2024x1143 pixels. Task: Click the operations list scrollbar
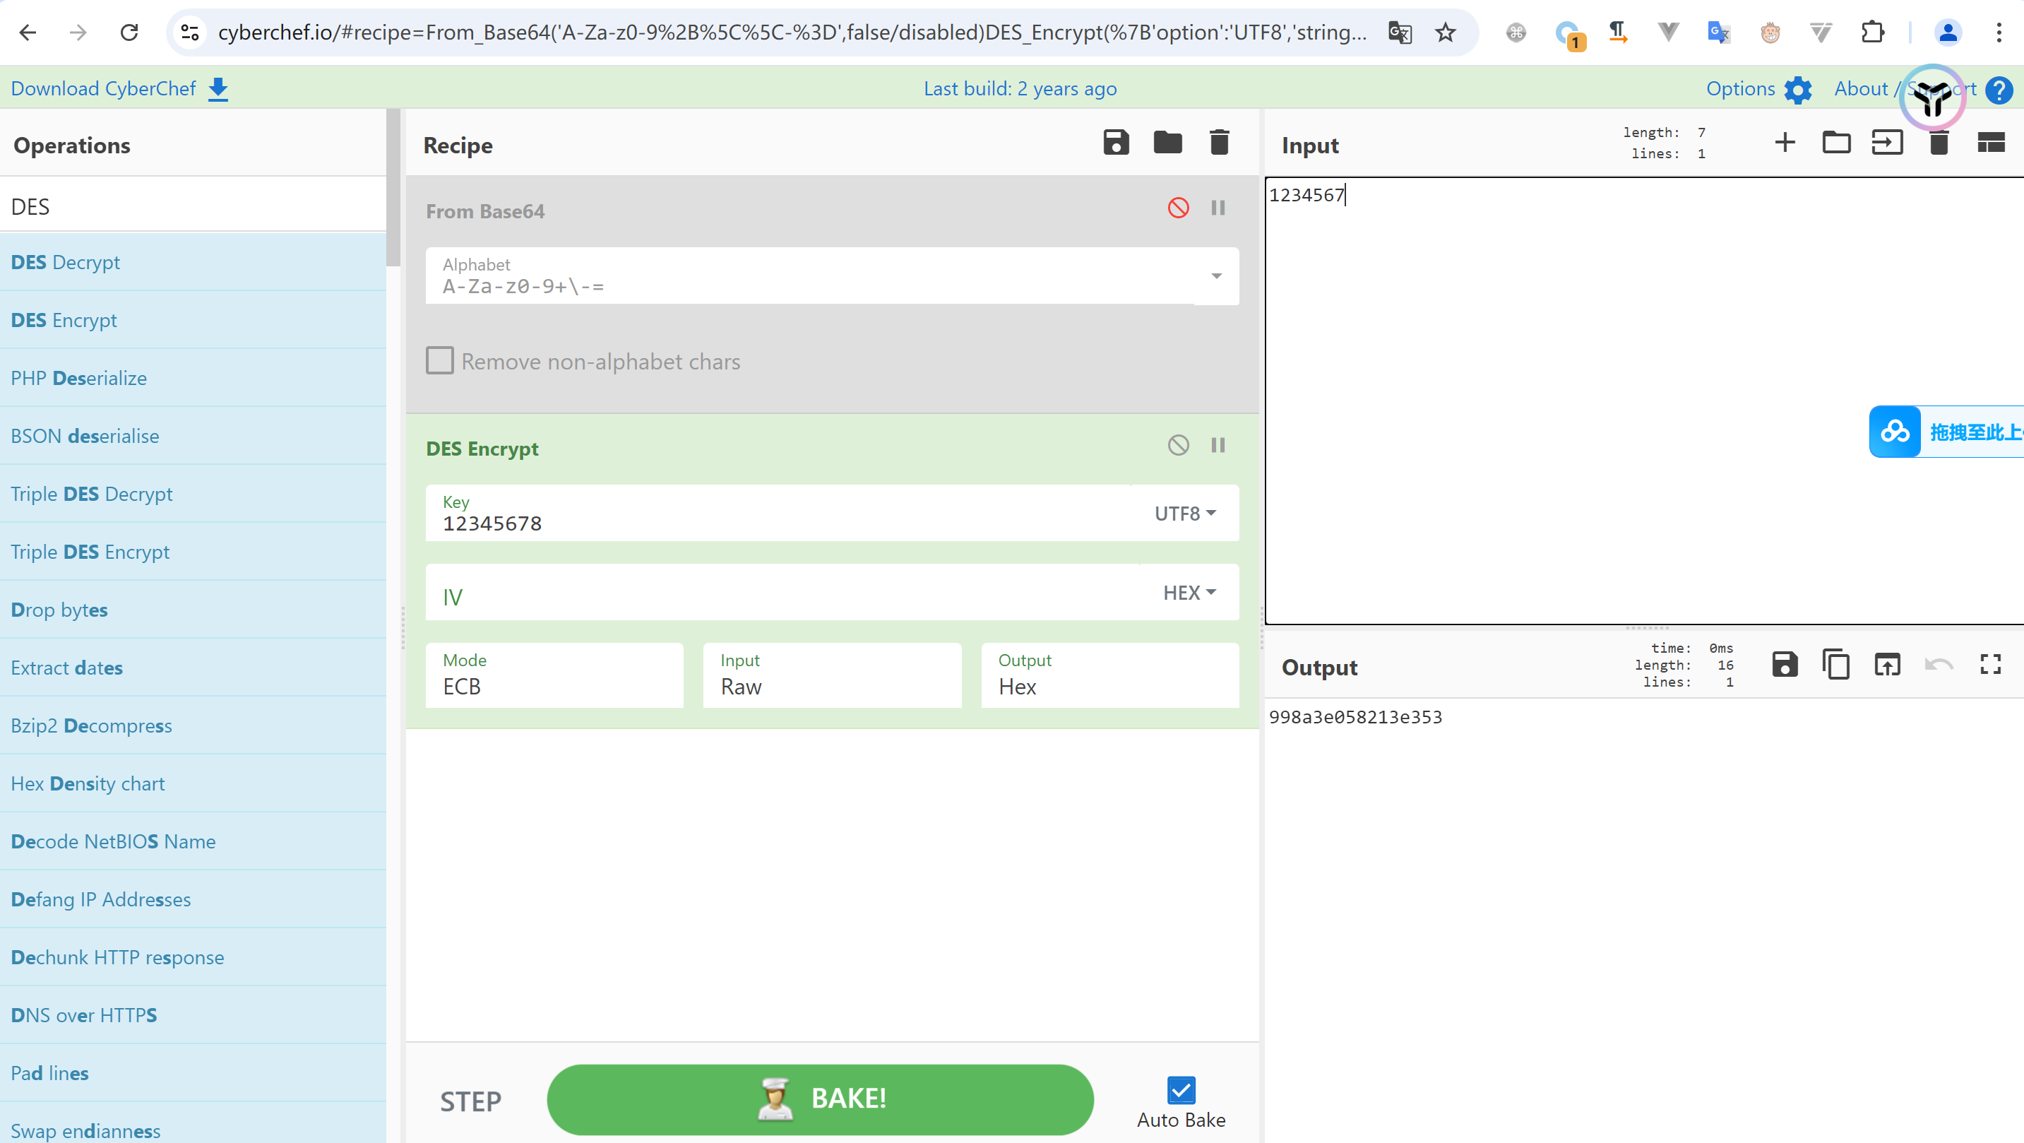(393, 189)
